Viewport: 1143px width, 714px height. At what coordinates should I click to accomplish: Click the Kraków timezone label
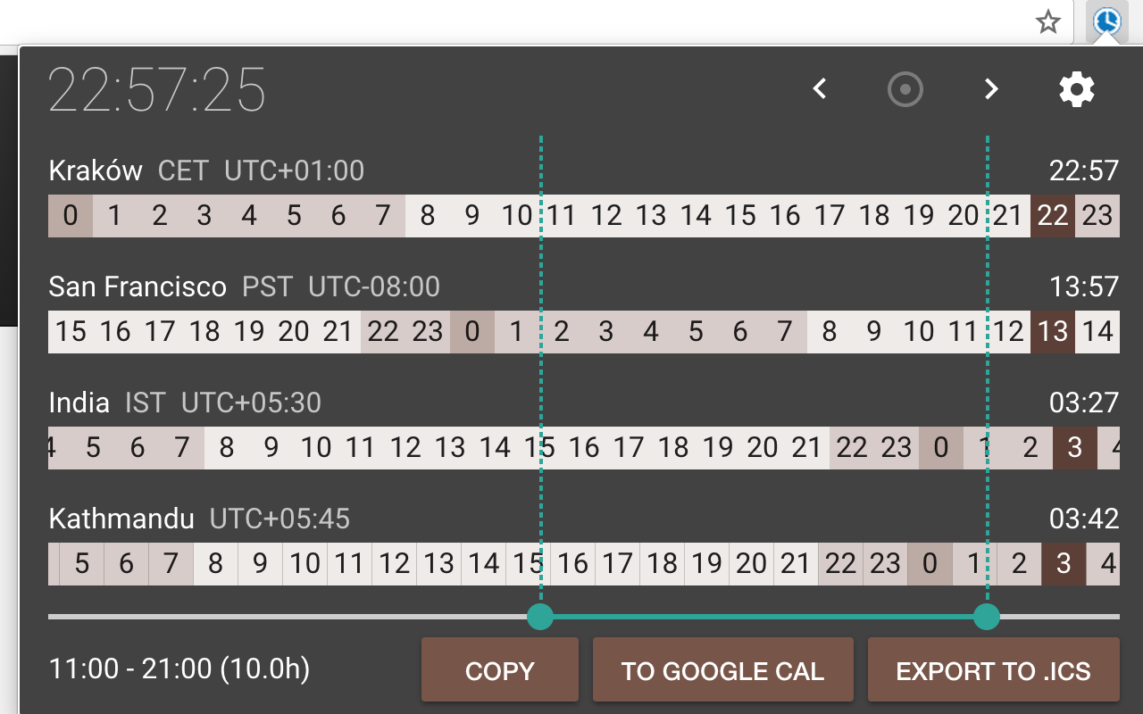(x=95, y=170)
